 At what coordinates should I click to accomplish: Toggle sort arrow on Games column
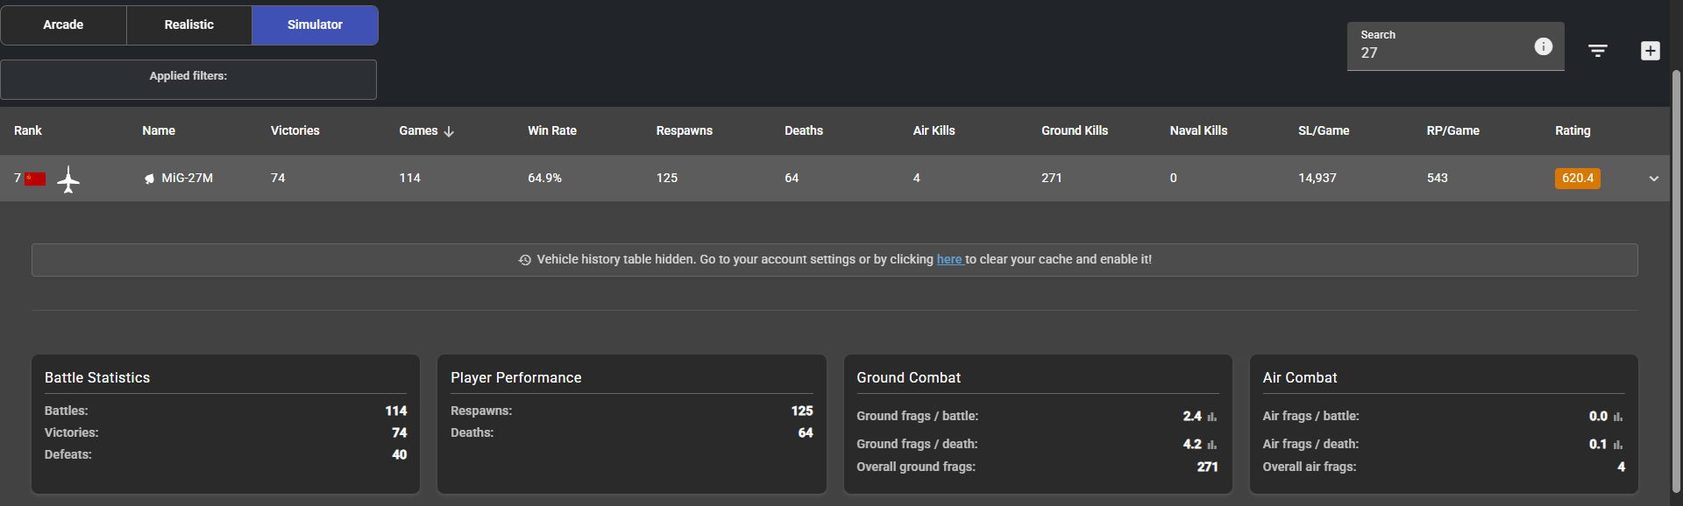point(449,131)
